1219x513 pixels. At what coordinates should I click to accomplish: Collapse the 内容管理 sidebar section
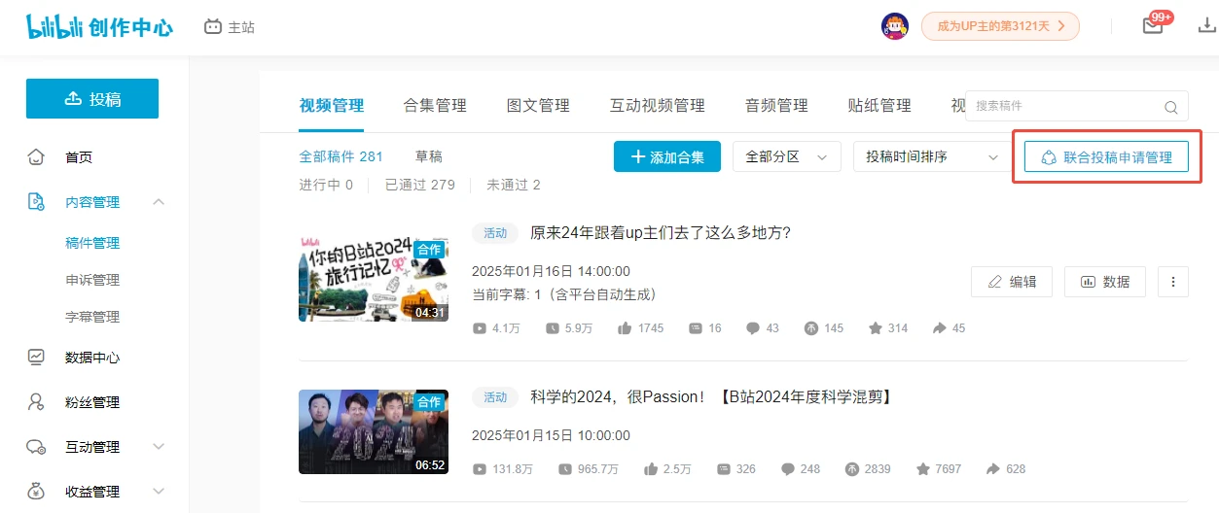click(x=159, y=202)
